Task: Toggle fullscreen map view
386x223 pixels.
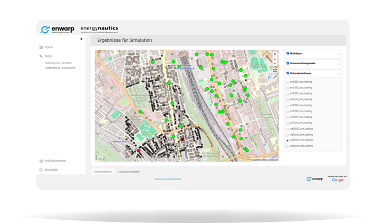Action: [x=275, y=70]
